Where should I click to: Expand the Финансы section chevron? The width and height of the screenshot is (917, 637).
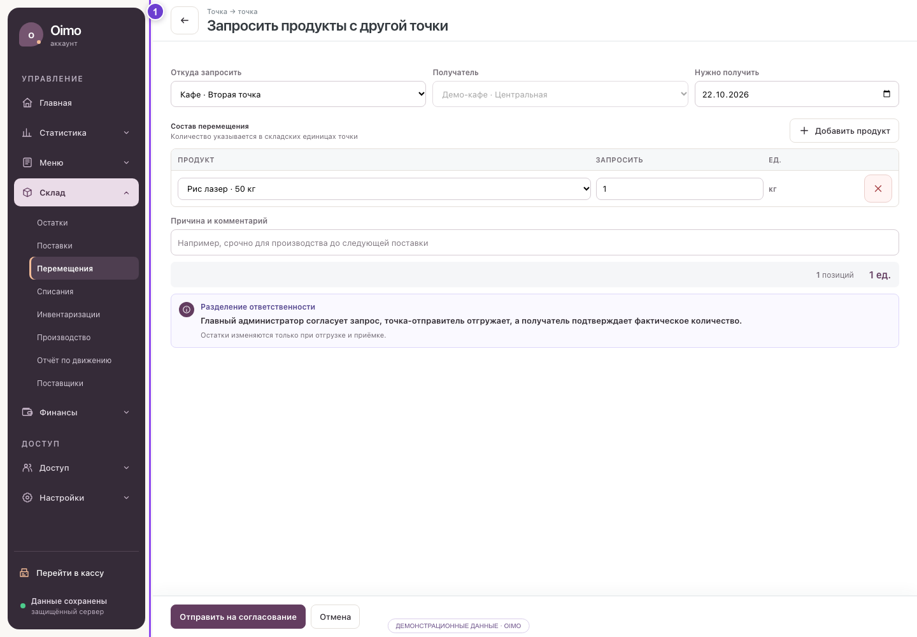coord(126,412)
